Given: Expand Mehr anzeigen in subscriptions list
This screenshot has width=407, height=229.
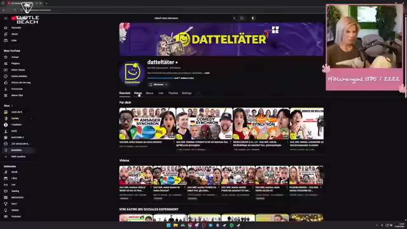Looking at the screenshot, I should pyautogui.click(x=18, y=156).
